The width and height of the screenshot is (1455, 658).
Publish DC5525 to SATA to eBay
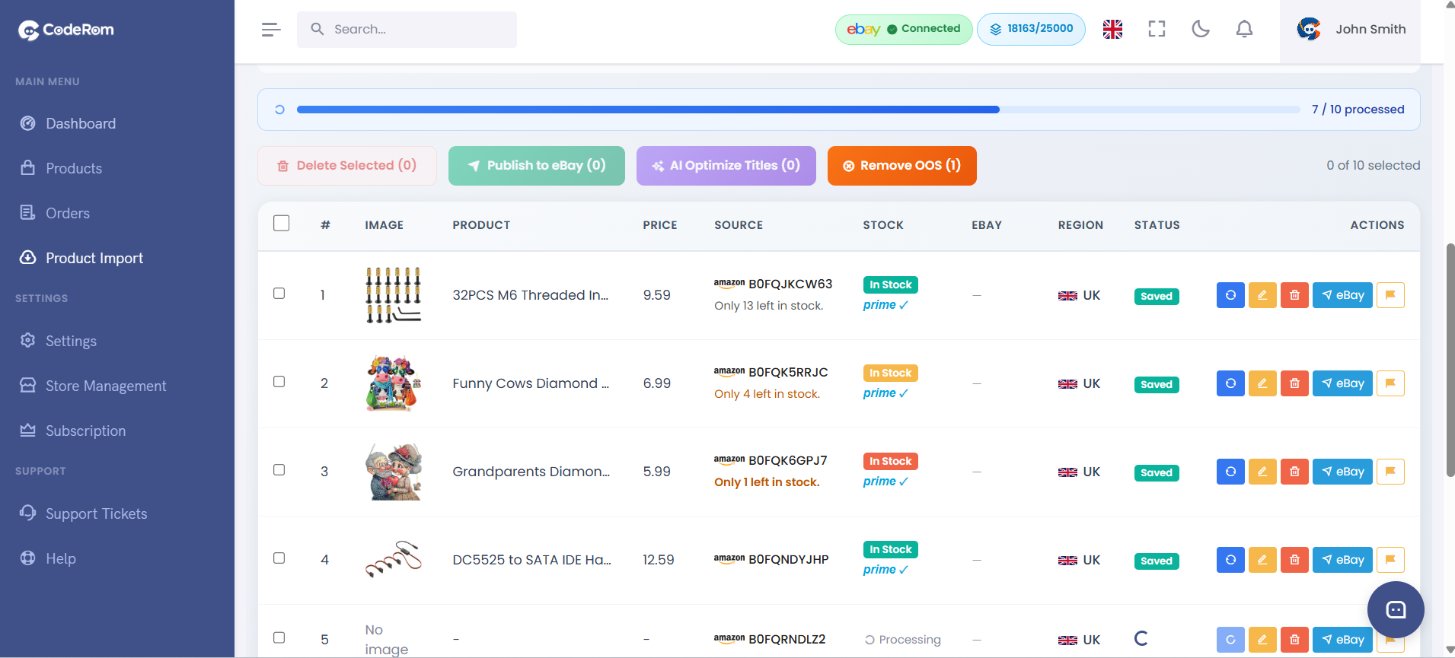(x=1342, y=560)
